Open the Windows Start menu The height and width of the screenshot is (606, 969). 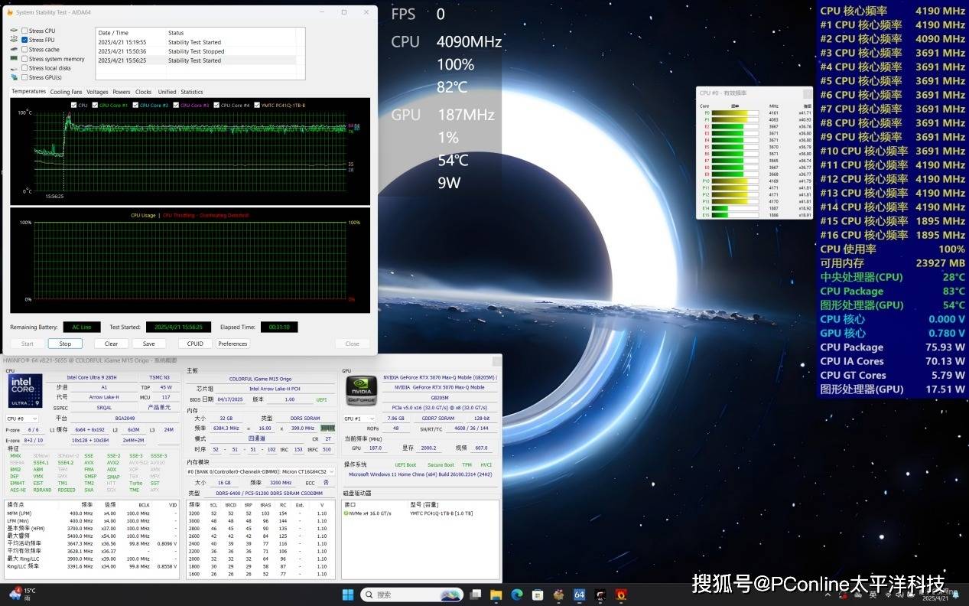click(x=348, y=595)
